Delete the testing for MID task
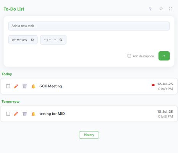The height and width of the screenshot is (153, 178). point(24,114)
